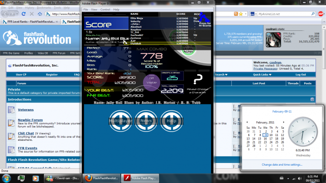This screenshot has height=183, width=326.
Task: Click the blue dancer Hi-Scores icon
Action: click(x=204, y=18)
